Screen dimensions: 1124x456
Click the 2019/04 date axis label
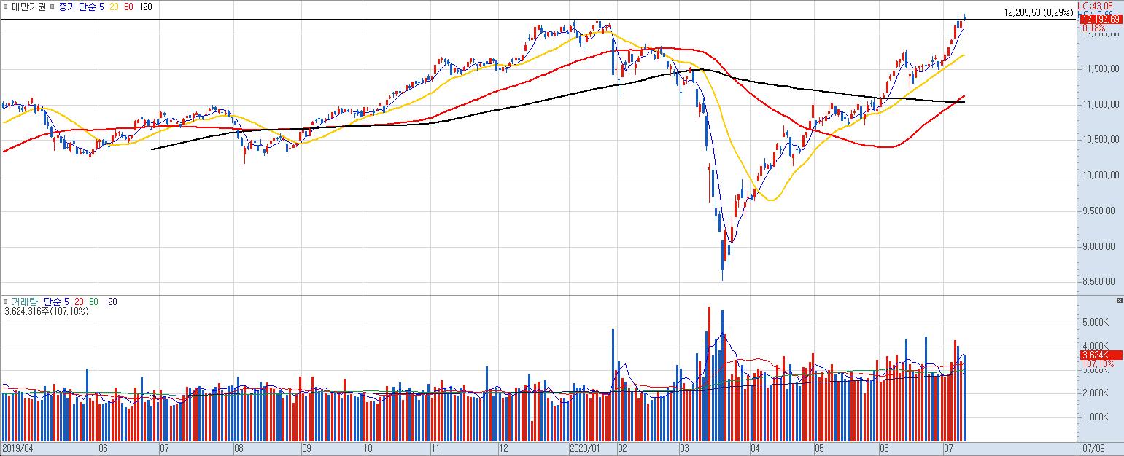[17, 449]
